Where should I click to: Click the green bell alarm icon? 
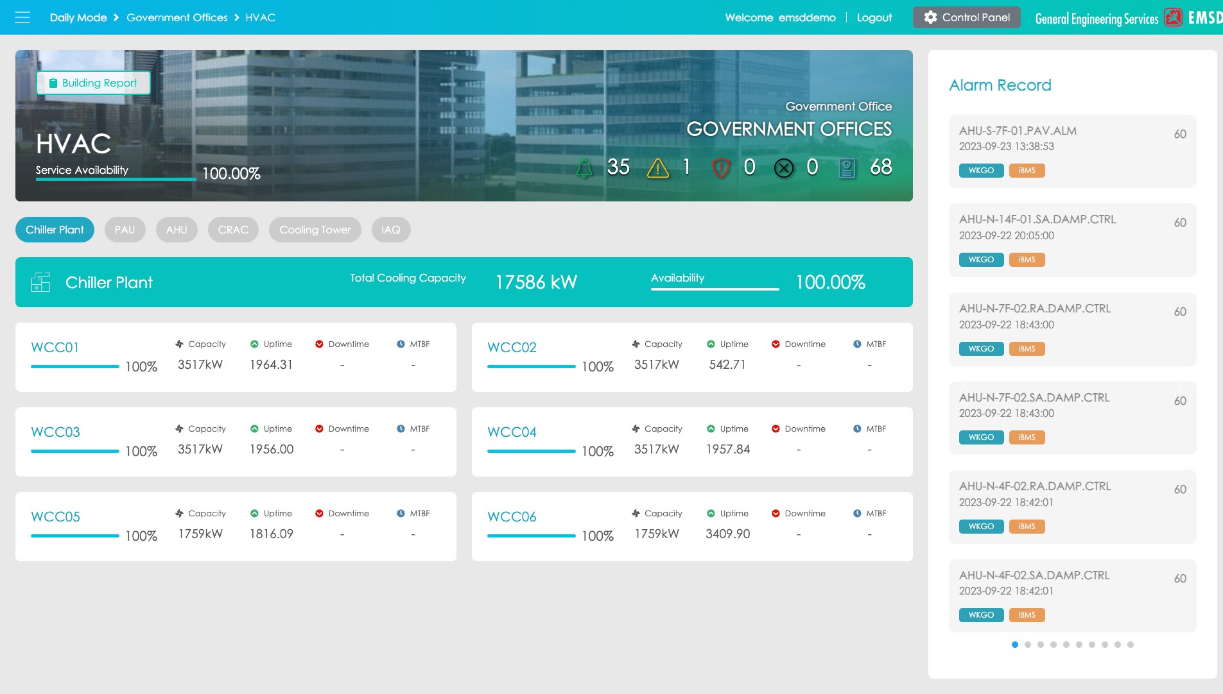[x=584, y=168]
